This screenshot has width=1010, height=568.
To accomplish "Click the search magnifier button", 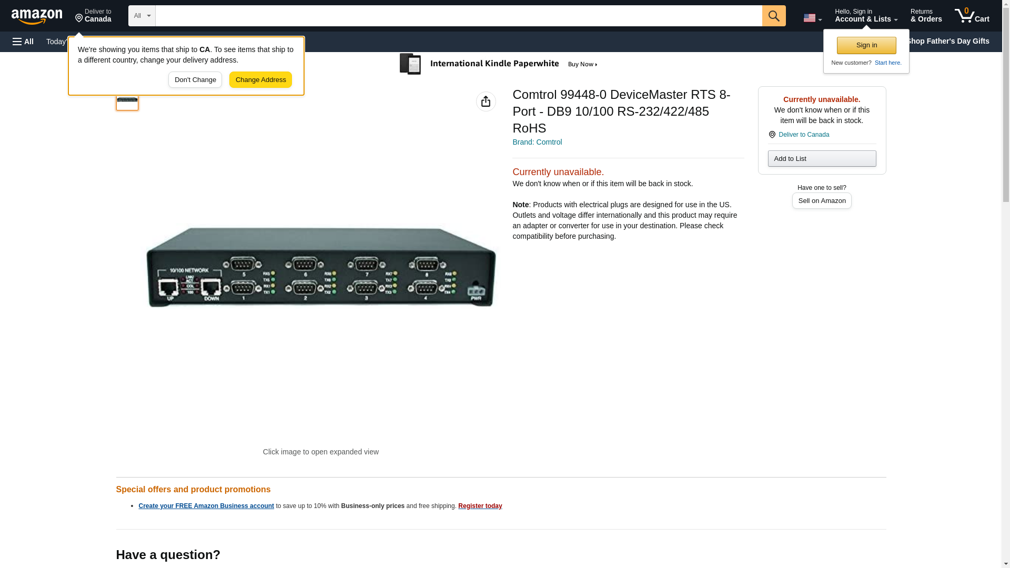I will tap(773, 16).
